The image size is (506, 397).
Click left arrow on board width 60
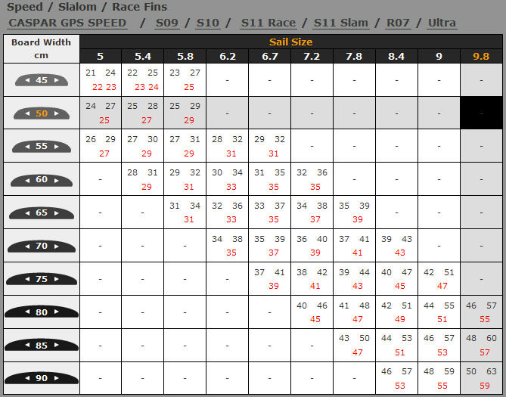[27, 180]
